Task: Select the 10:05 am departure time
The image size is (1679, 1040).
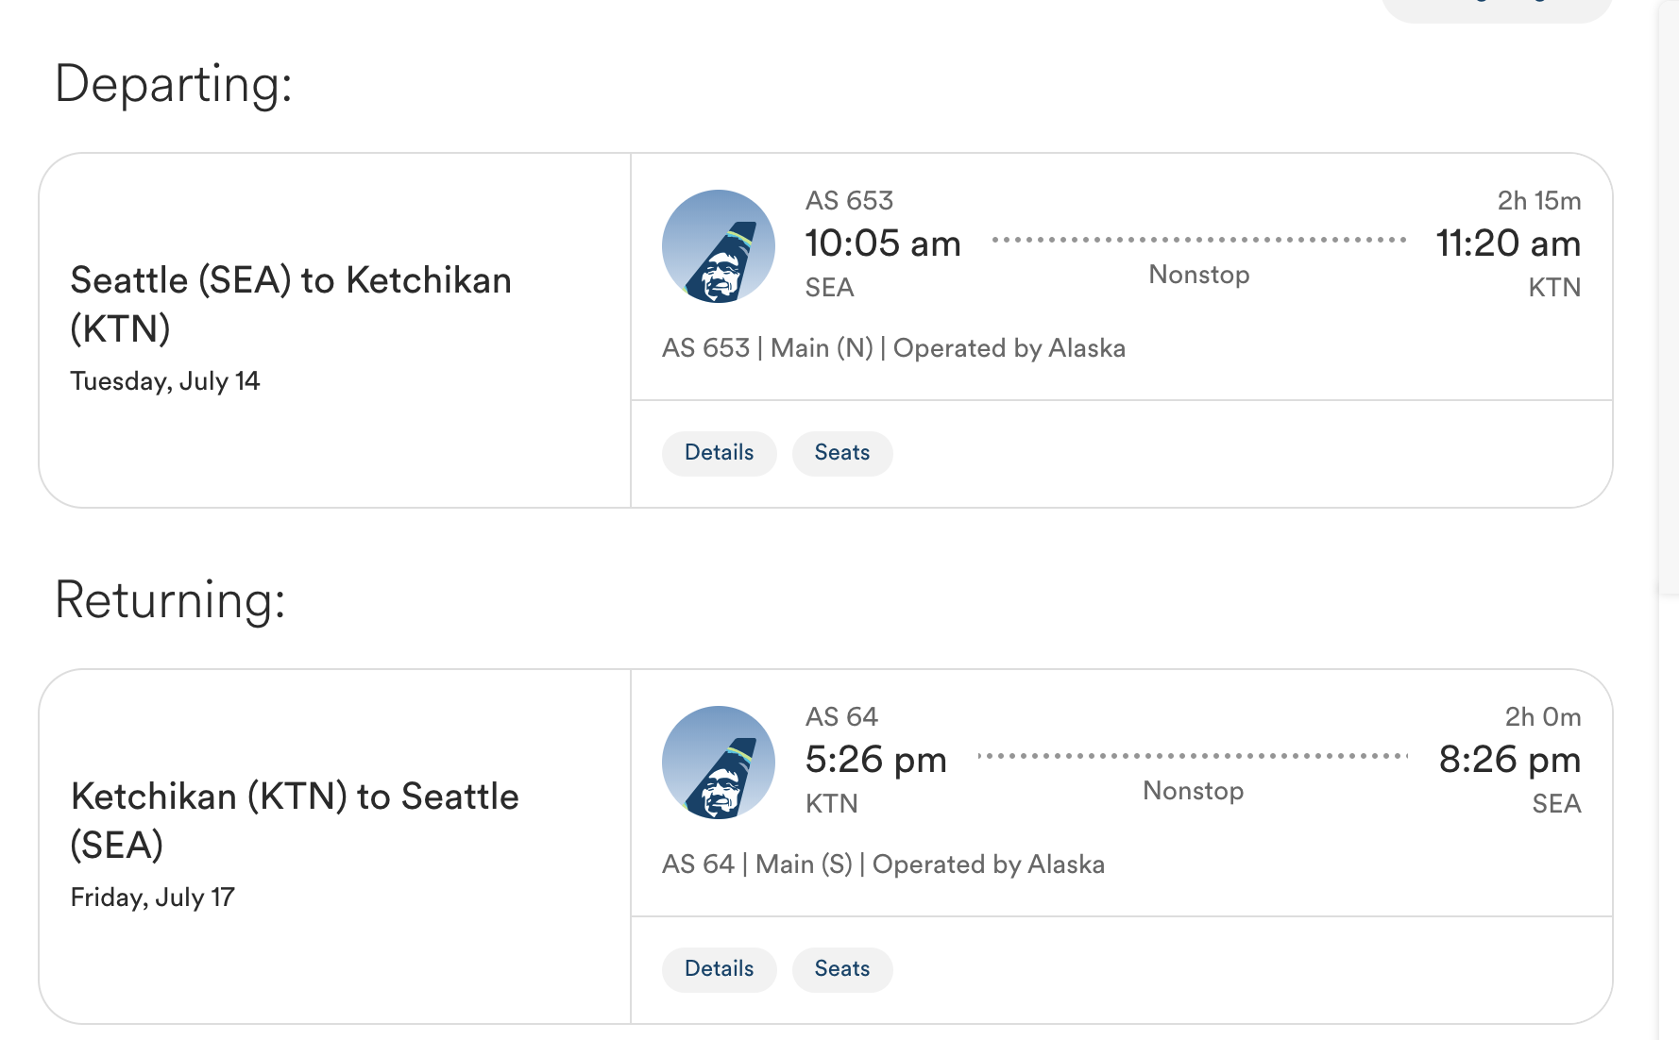Action: coord(882,243)
